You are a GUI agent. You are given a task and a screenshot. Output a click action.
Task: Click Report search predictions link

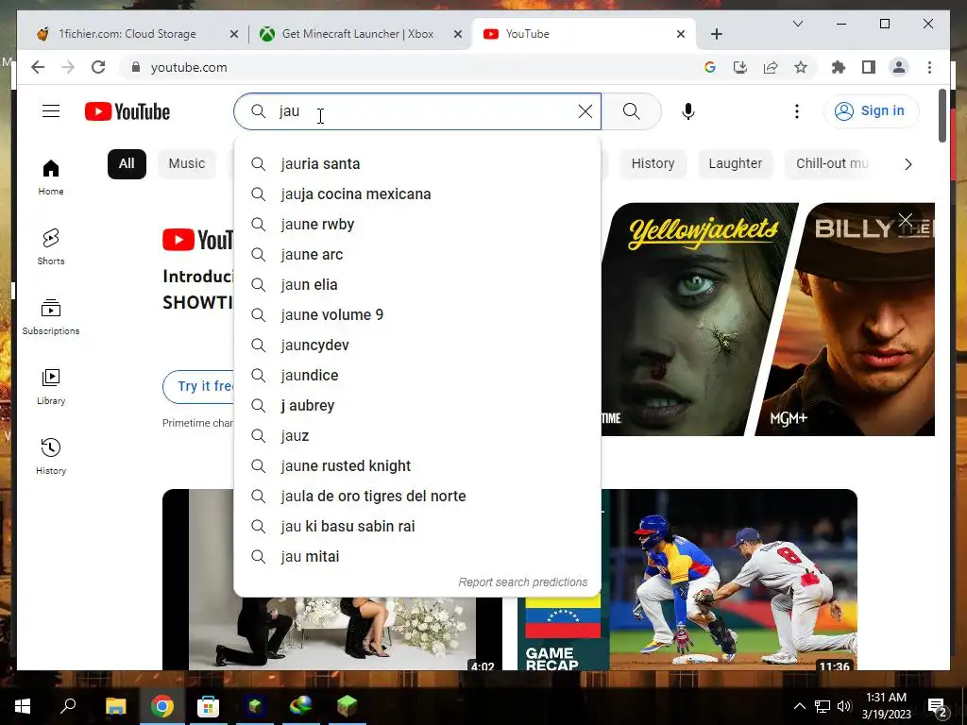pos(523,582)
